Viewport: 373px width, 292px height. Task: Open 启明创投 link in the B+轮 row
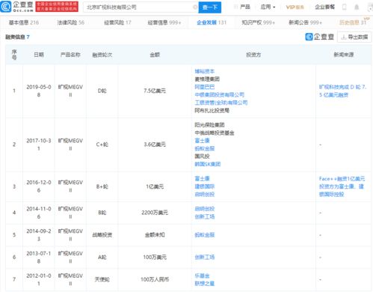click(205, 194)
